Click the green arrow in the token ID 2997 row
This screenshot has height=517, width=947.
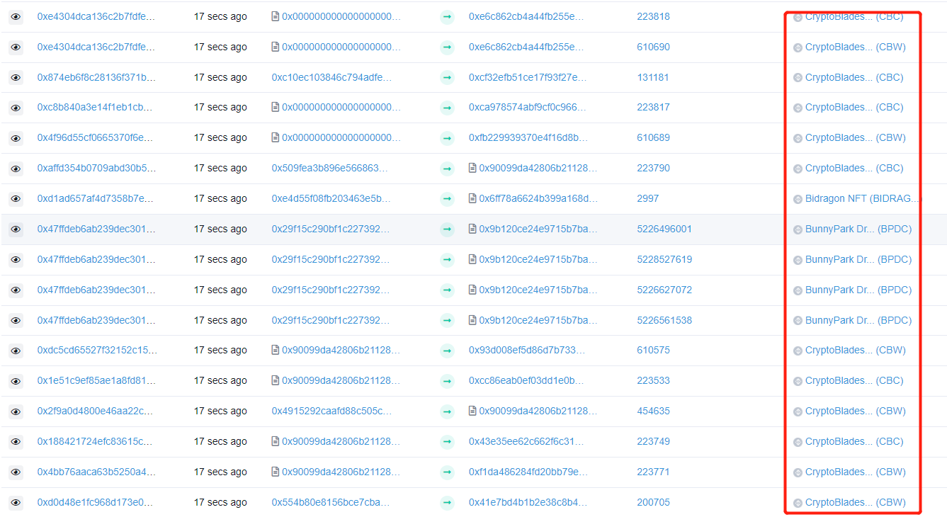447,199
